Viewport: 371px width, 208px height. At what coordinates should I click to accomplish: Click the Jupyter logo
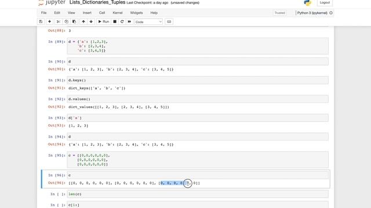(x=52, y=2)
